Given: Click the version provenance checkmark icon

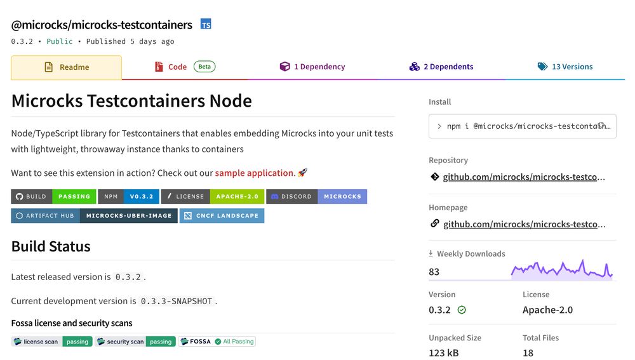Looking at the screenshot, I should coord(462,310).
